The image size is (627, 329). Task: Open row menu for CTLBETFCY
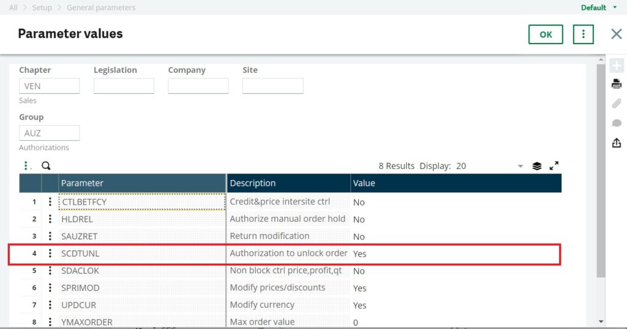click(50, 202)
